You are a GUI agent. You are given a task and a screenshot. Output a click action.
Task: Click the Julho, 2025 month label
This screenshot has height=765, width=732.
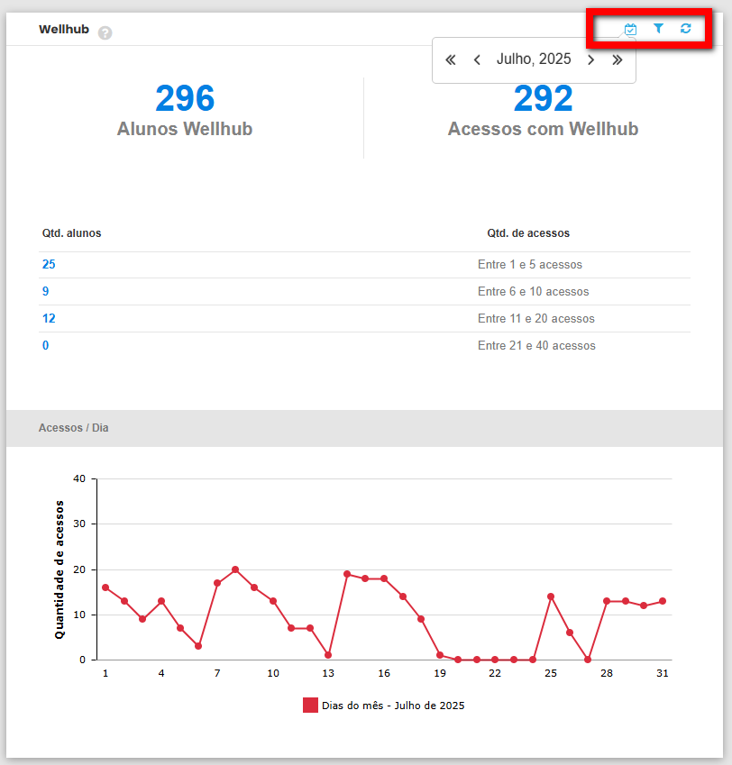[x=534, y=59]
